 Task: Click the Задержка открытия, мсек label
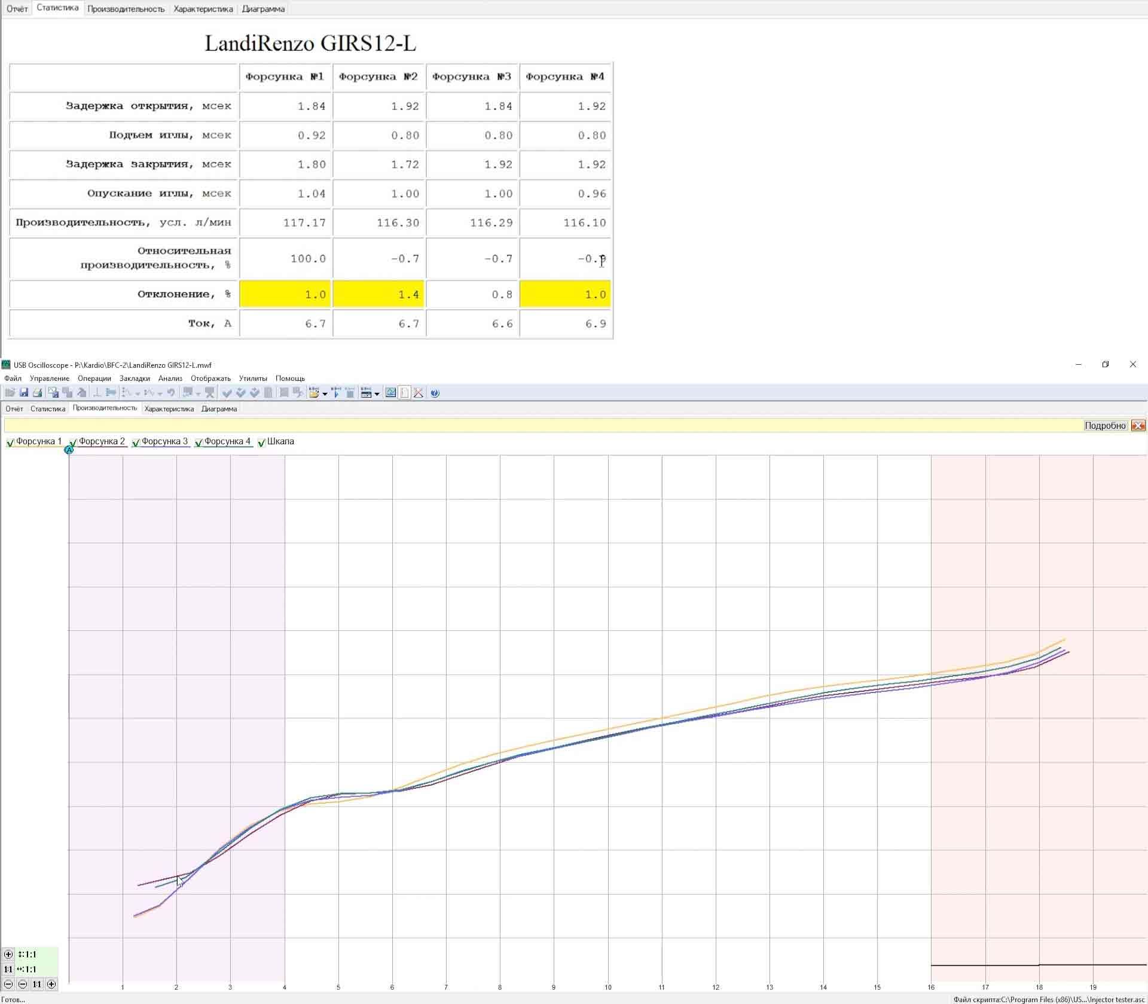pos(148,106)
